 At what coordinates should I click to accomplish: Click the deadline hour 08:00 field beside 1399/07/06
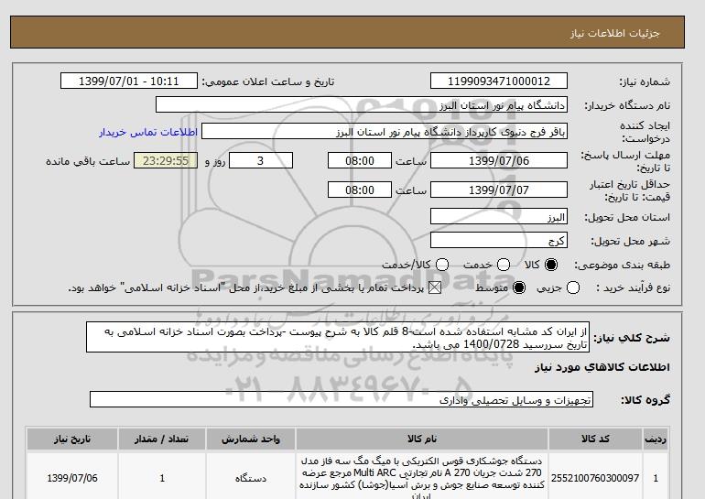pyautogui.click(x=360, y=160)
